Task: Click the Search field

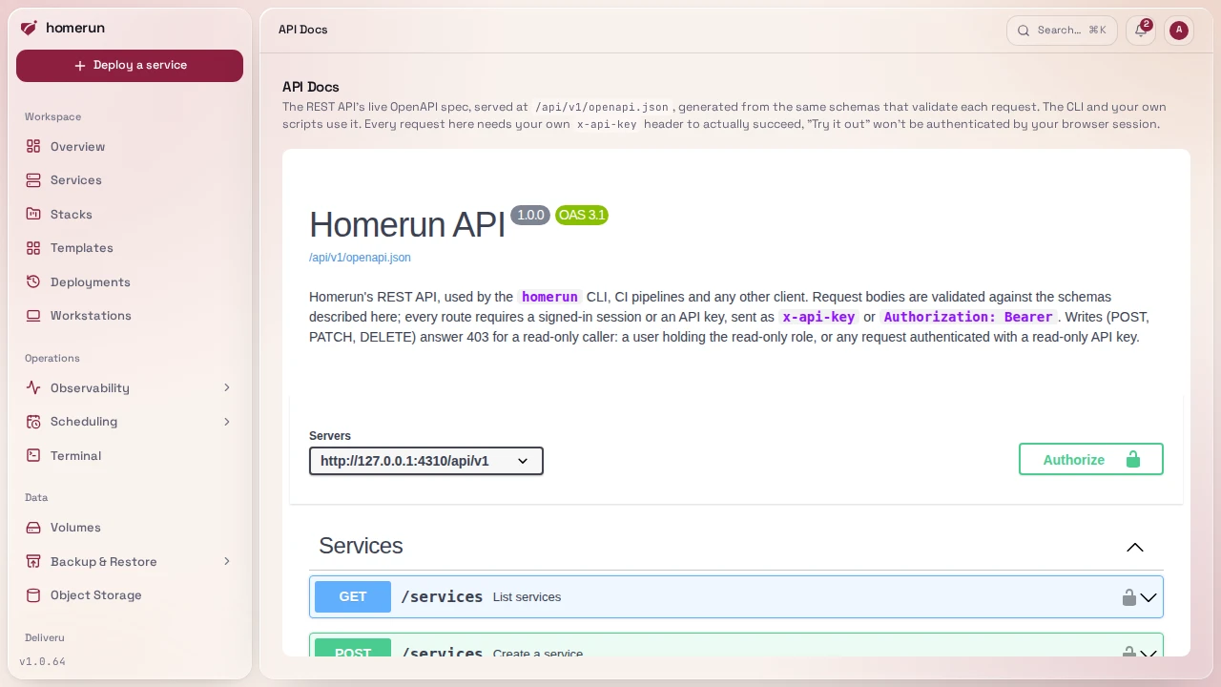Action: pos(1063,31)
